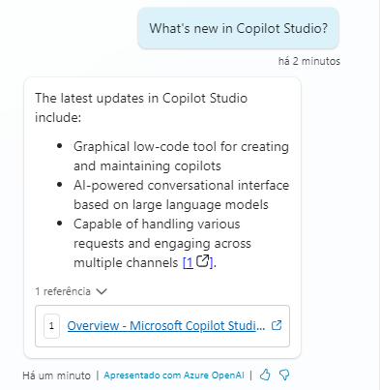
Task: Open the external-link icon beside citation [1
Action: click(x=203, y=261)
